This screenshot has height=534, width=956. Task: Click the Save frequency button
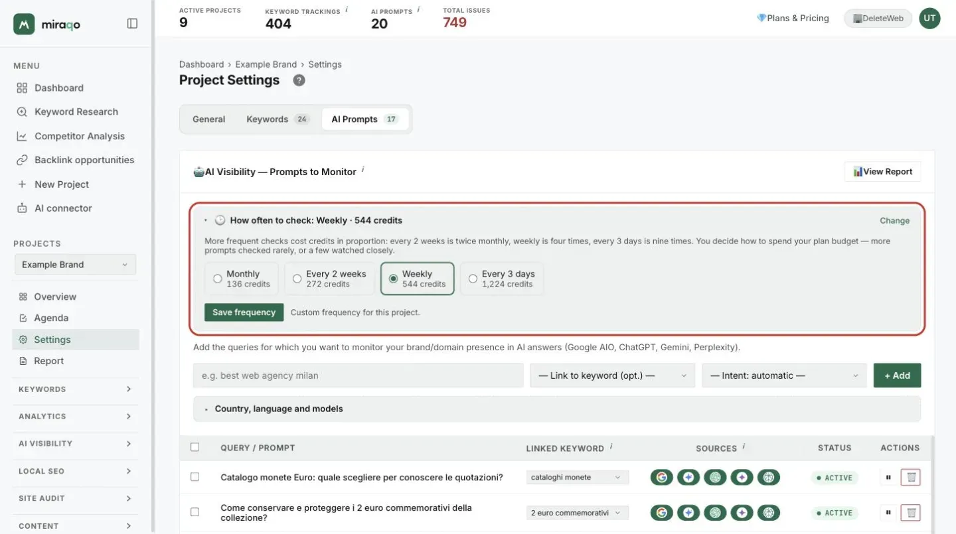[x=244, y=312]
